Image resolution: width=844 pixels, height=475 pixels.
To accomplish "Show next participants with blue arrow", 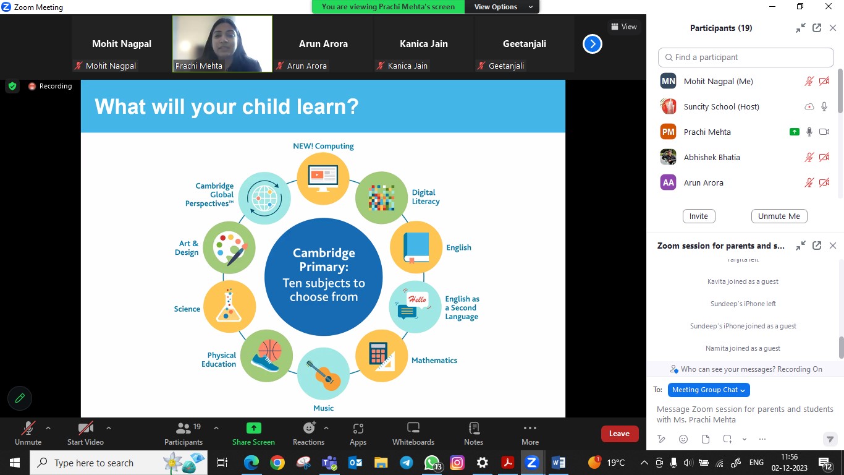I will pos(592,44).
